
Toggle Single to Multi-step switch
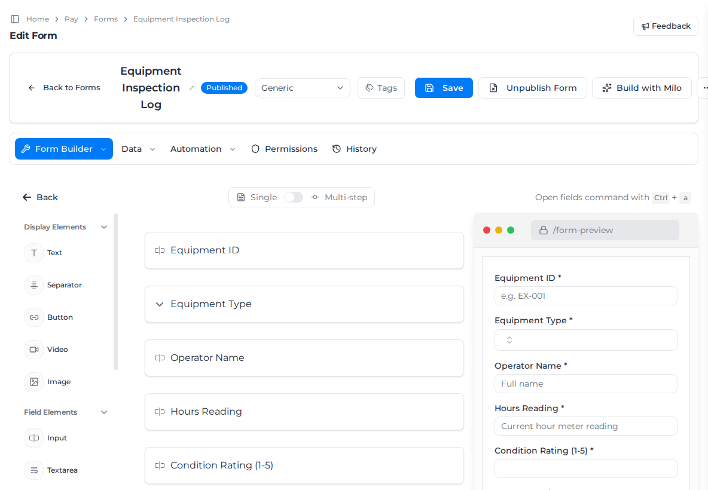pyautogui.click(x=294, y=197)
